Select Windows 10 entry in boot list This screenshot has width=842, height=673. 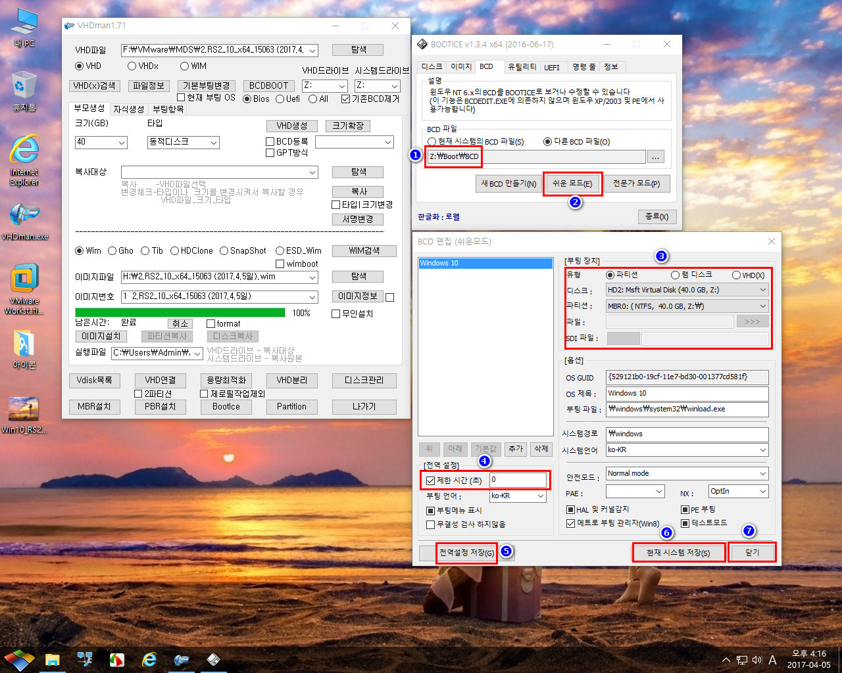click(x=485, y=263)
